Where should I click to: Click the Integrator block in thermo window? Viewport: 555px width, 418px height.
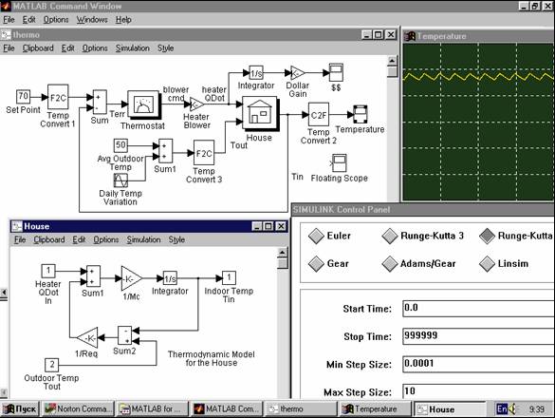coord(256,73)
